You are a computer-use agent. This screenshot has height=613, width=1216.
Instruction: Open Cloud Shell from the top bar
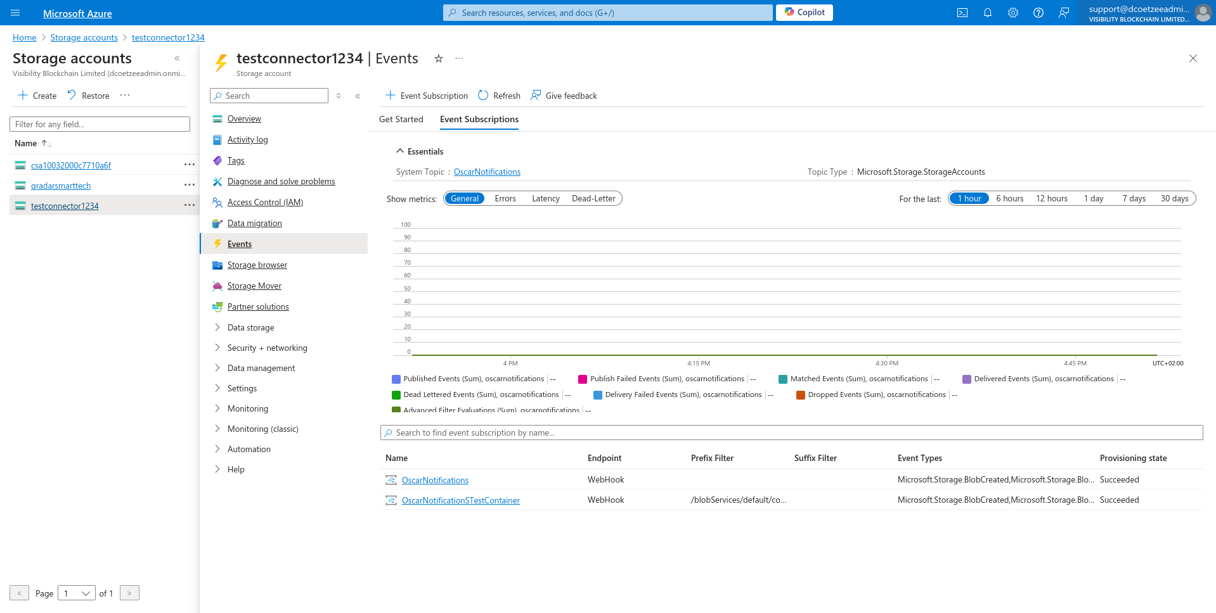[x=962, y=13]
